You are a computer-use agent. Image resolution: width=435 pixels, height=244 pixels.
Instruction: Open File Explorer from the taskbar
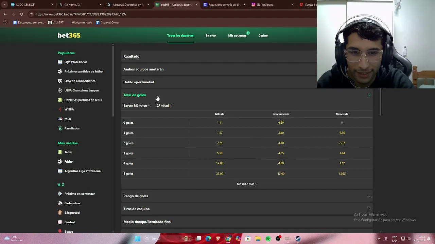point(258,239)
